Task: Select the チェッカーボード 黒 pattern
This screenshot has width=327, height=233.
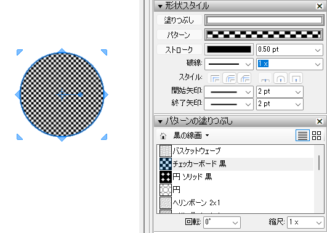Action: click(236, 164)
